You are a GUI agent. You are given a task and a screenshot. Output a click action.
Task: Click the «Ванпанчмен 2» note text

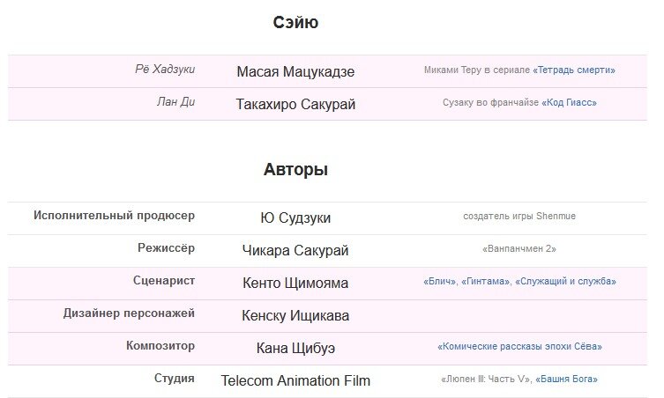(x=519, y=249)
